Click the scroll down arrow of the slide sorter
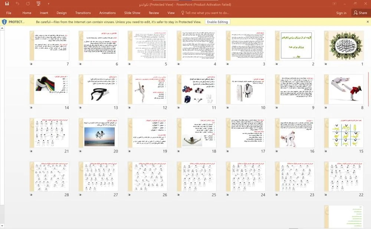The image size is (371, 229). [x=2, y=226]
